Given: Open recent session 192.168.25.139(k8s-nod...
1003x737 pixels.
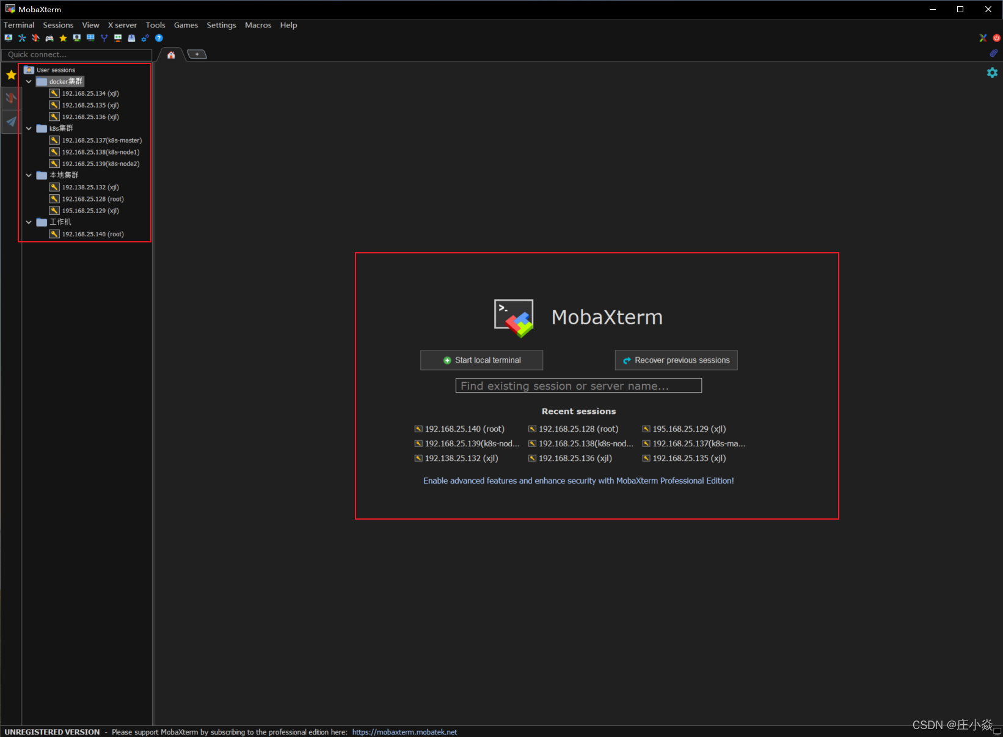Looking at the screenshot, I should click(x=467, y=444).
